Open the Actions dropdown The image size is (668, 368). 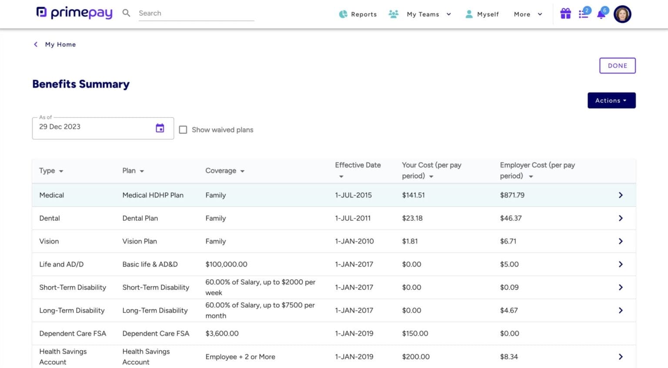pos(611,100)
